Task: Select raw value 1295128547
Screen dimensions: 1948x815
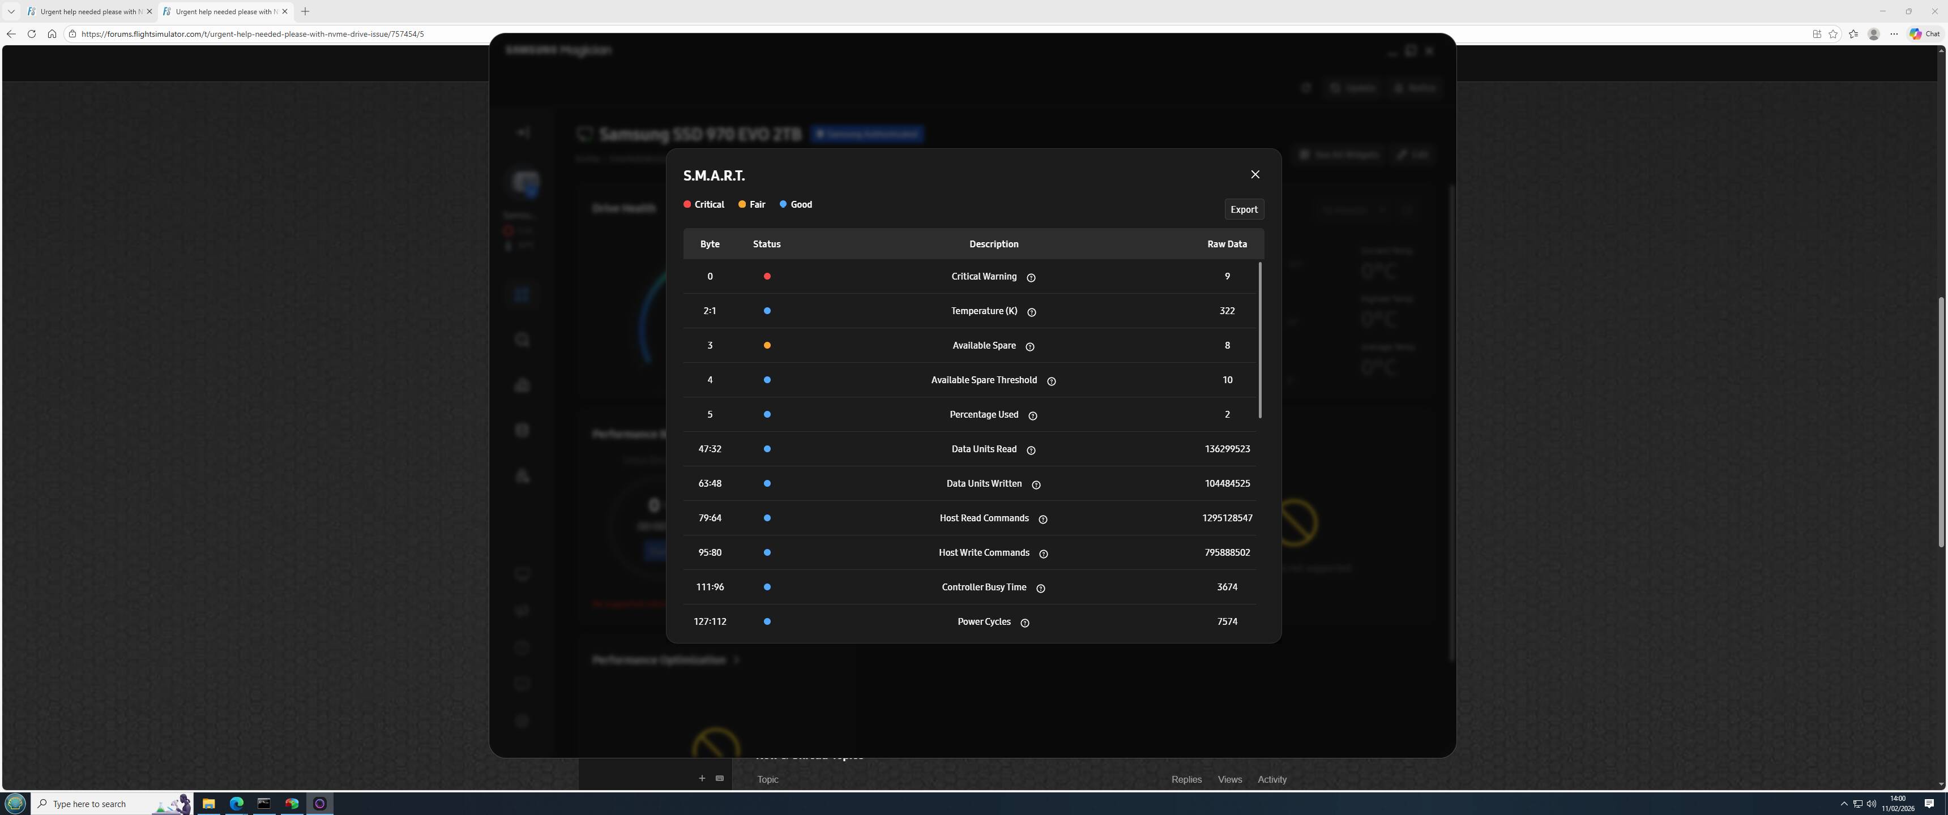Action: pyautogui.click(x=1227, y=518)
